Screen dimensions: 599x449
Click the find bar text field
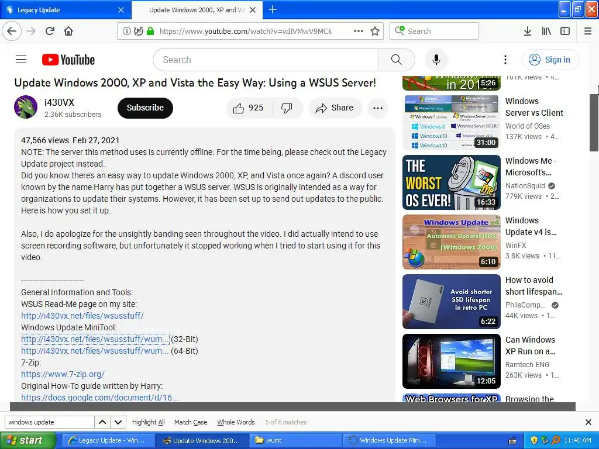click(x=49, y=422)
